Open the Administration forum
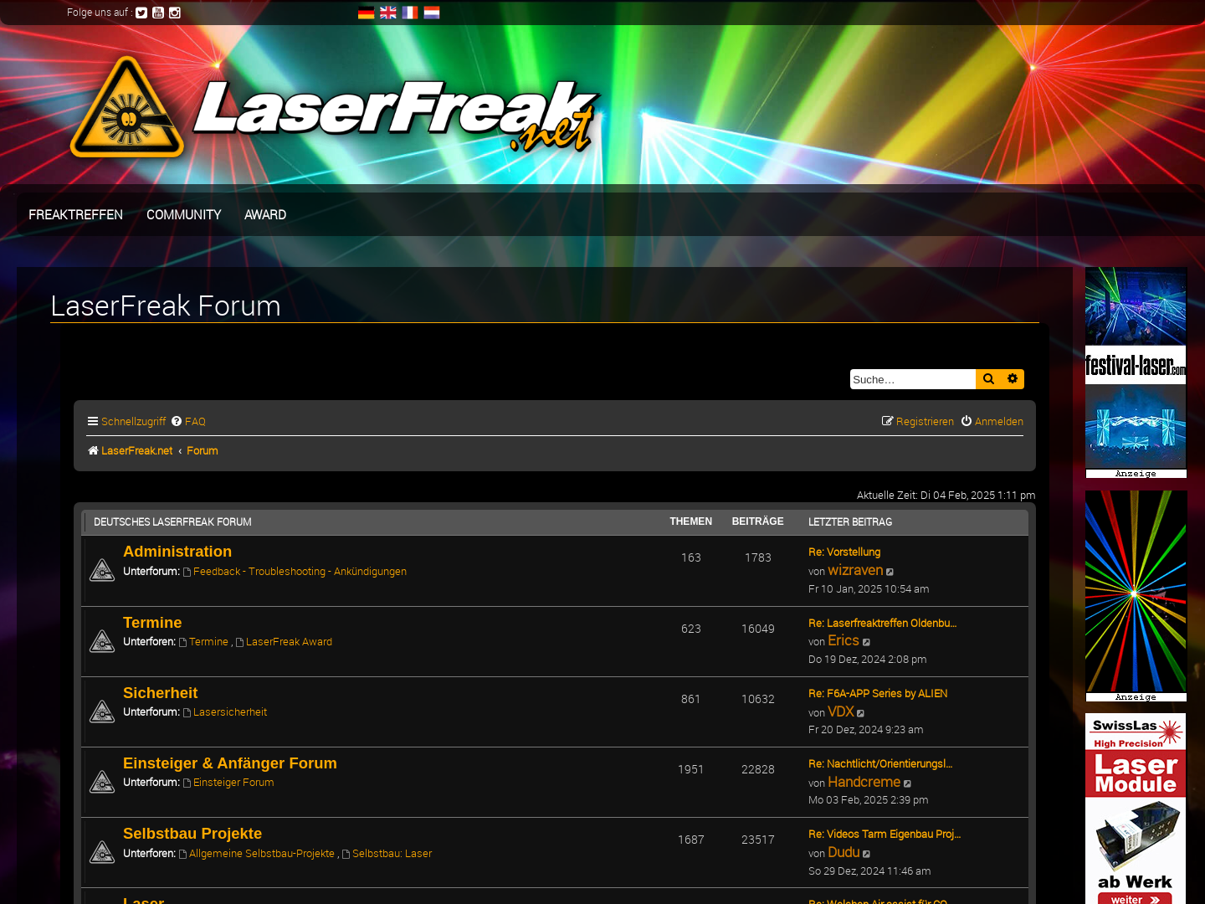Viewport: 1205px width, 904px height. click(x=177, y=552)
